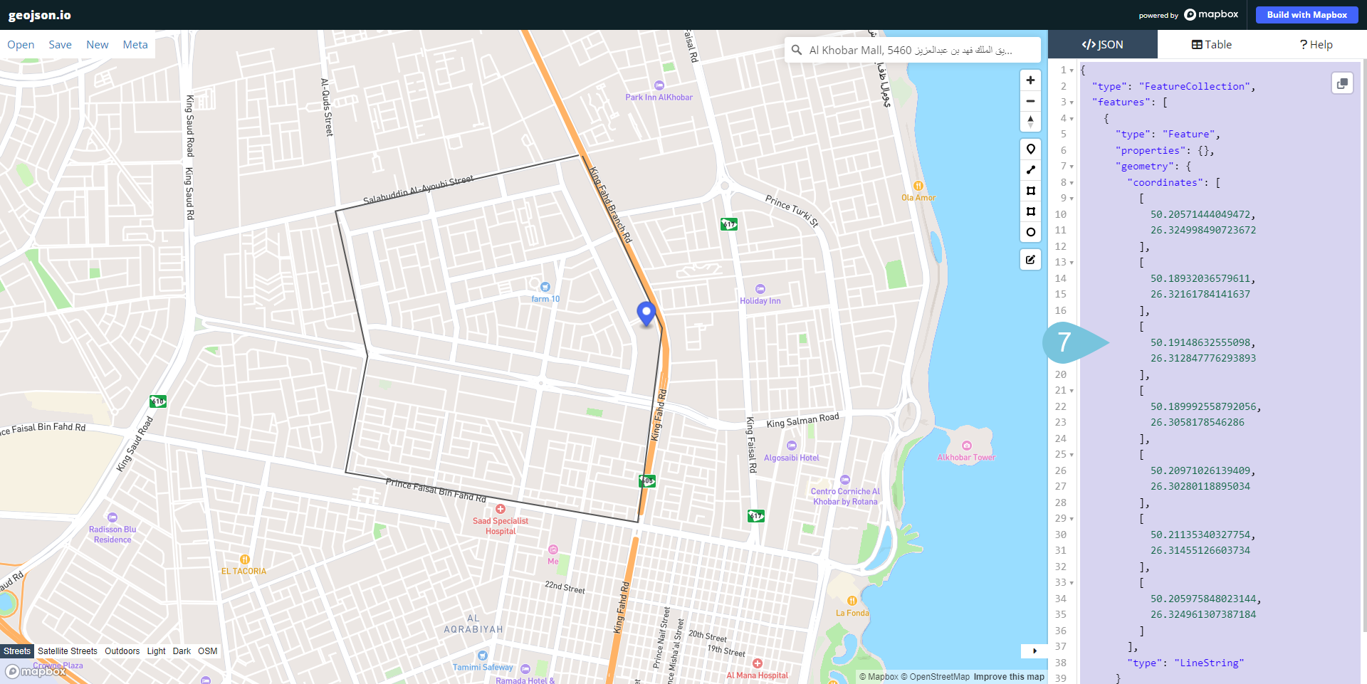Copy JSON using the copy icon

tap(1342, 83)
